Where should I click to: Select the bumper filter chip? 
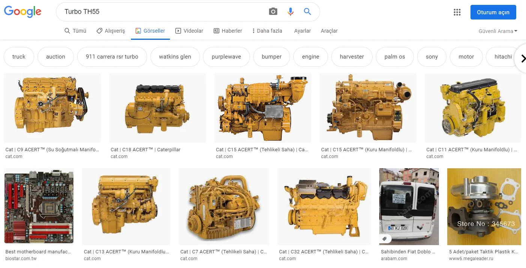click(x=272, y=57)
